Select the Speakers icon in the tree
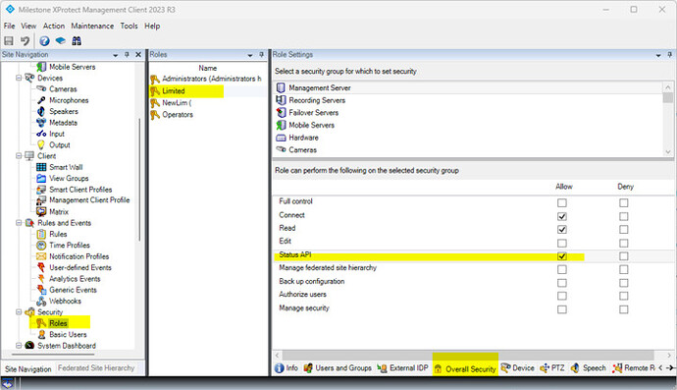This screenshot has width=677, height=390. 41,111
